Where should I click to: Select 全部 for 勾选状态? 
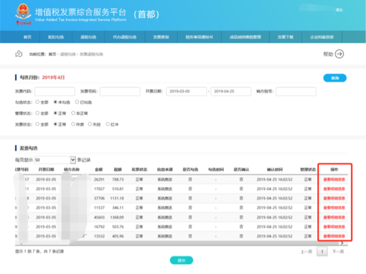(38, 102)
